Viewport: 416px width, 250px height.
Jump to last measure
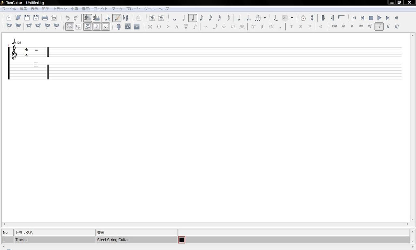[x=396, y=18]
